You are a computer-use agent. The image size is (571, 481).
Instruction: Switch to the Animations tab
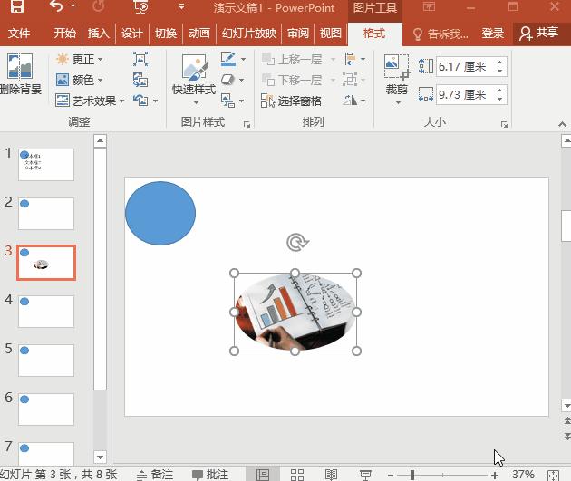click(198, 34)
